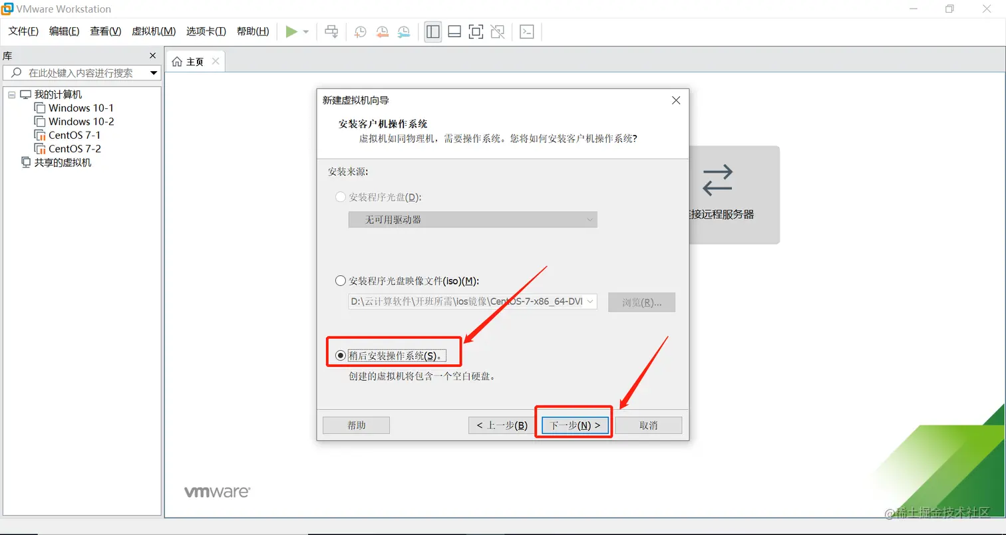Screen dimensions: 1006x535
Task: Click the Unity mode toolbar icon
Action: [x=497, y=31]
